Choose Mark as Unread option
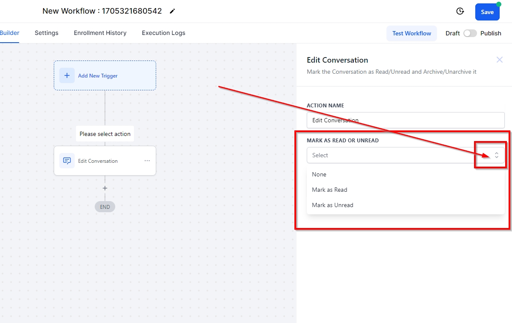The height and width of the screenshot is (323, 512). pos(332,205)
